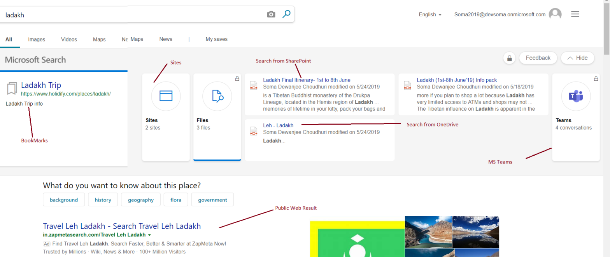The height and width of the screenshot is (257, 610).
Task: Click the Microsoft Search heading
Action: tap(35, 60)
